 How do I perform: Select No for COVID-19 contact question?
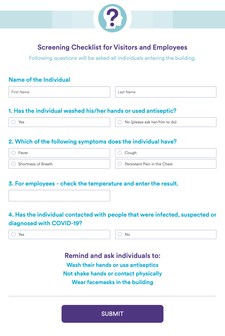tap(120, 234)
